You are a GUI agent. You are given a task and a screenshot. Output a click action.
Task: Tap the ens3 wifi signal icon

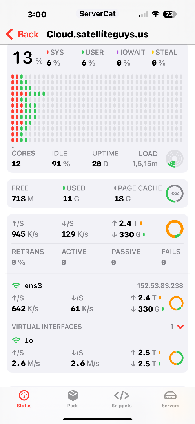pyautogui.click(x=16, y=285)
